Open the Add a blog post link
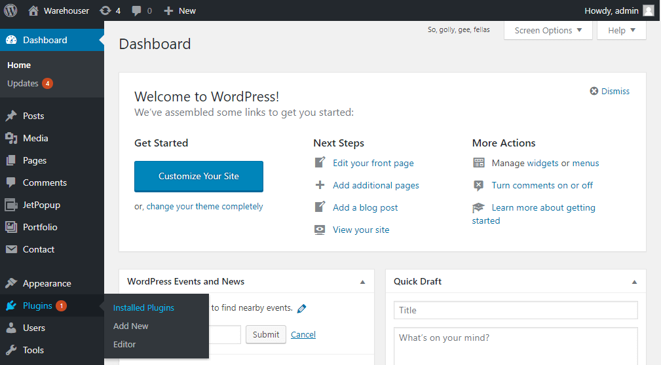661x365 pixels. tap(365, 207)
